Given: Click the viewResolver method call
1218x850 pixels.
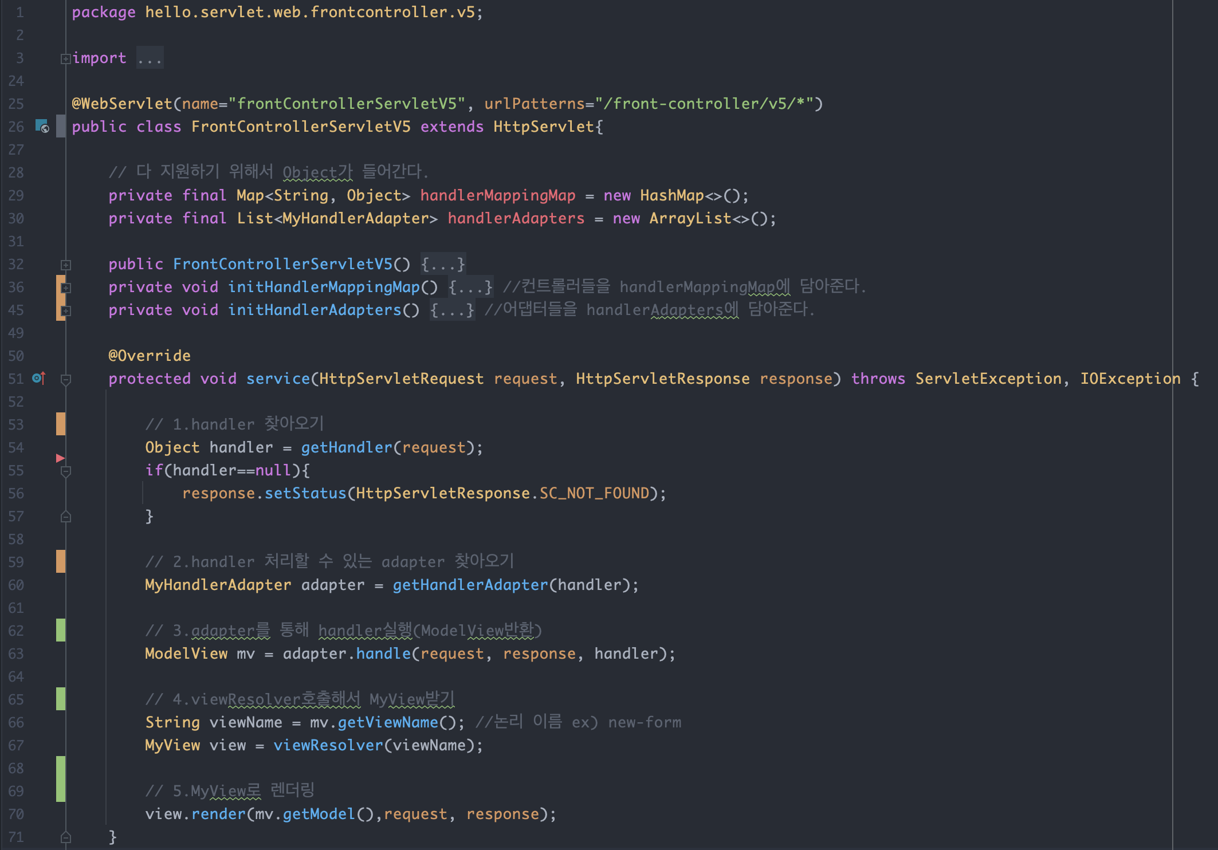Looking at the screenshot, I should (x=328, y=745).
